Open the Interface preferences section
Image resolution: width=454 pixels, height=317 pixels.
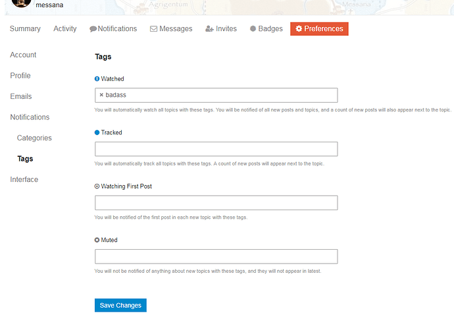click(x=24, y=179)
